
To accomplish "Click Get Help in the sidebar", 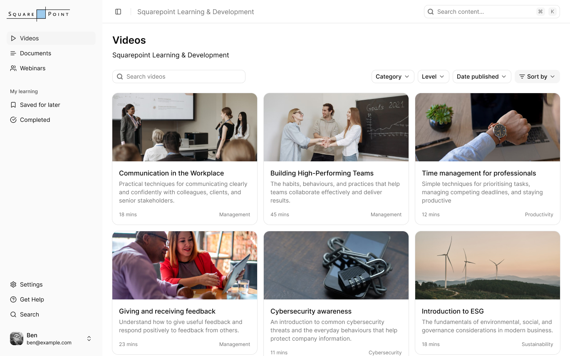I will click(x=51, y=299).
